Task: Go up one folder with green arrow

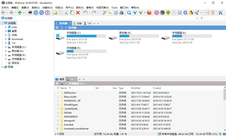Action: coord(20,13)
